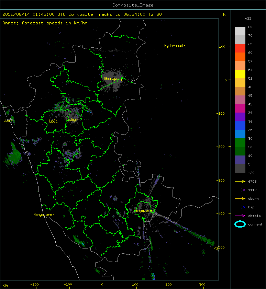Pick the red 60 dBZ color swatch
266x289 pixels.
tap(240, 48)
